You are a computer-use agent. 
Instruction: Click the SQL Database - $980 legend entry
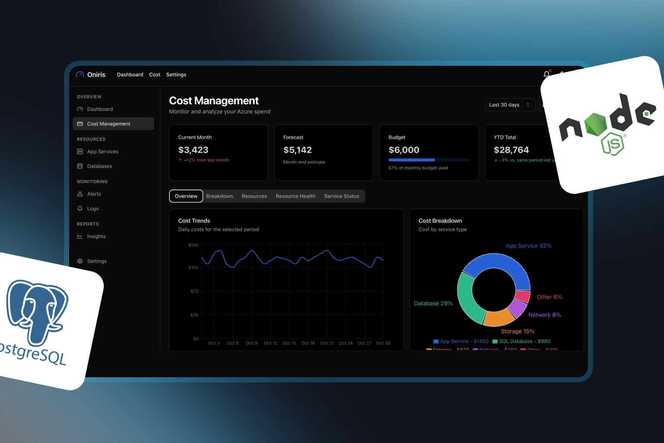click(521, 341)
